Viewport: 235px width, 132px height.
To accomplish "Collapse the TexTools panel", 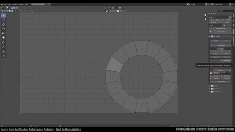I will (210, 14).
